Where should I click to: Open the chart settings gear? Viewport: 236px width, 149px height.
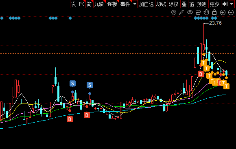click(174, 12)
